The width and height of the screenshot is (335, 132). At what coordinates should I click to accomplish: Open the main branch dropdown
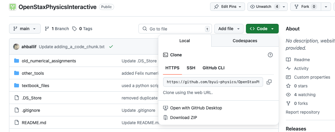click(25, 29)
